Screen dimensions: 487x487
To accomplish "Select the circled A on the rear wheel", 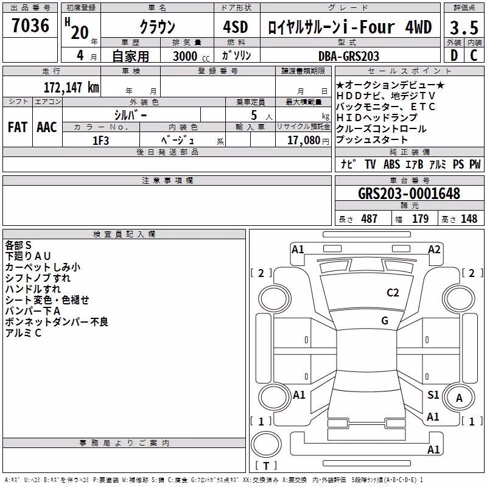I will pos(459,398).
